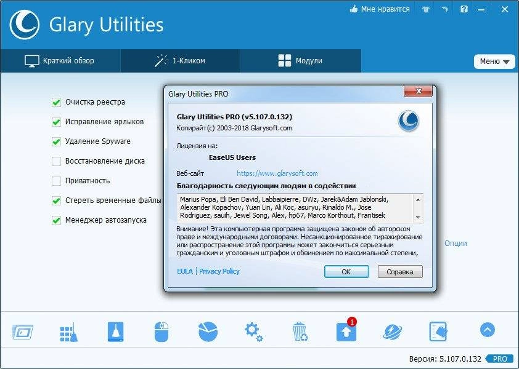Open the file shredder notepad icon
This screenshot has width=519, height=369.
coord(438,331)
